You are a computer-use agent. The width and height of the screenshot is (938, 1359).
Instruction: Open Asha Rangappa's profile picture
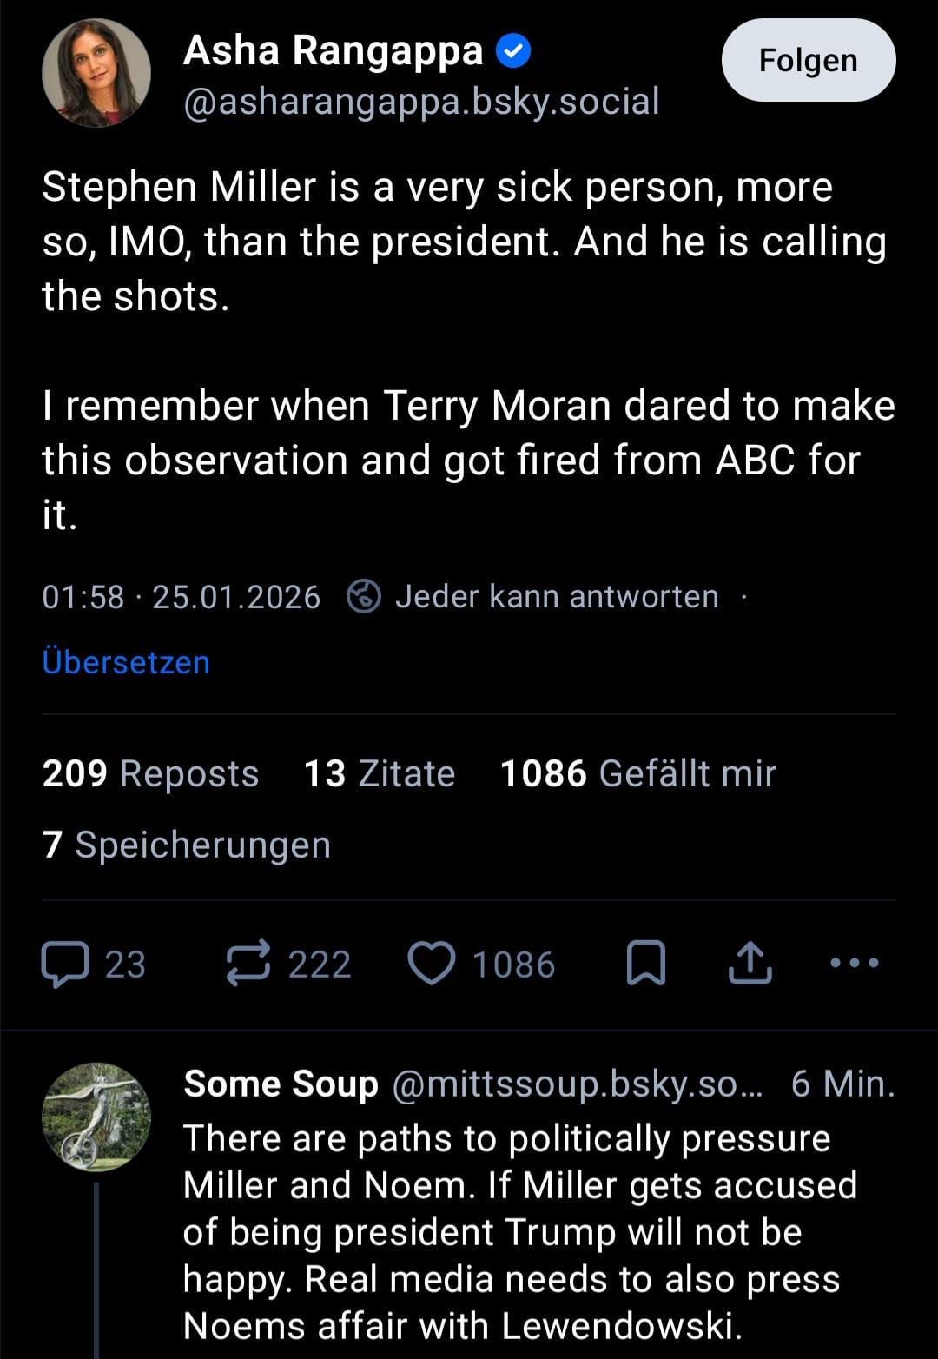tap(96, 73)
